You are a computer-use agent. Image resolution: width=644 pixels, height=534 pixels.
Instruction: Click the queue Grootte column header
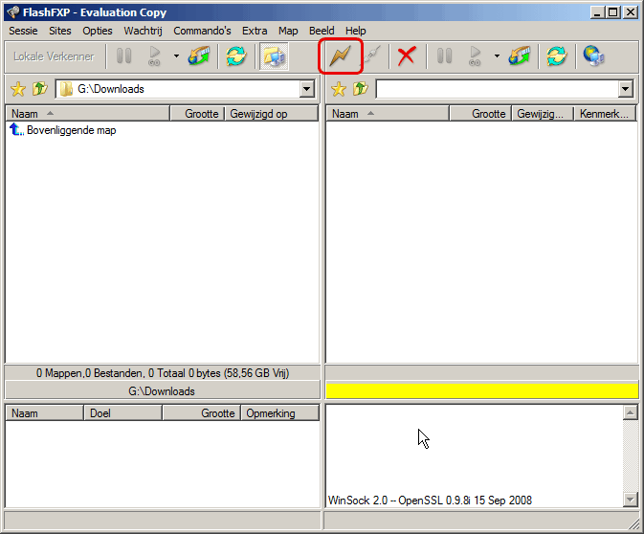click(201, 412)
